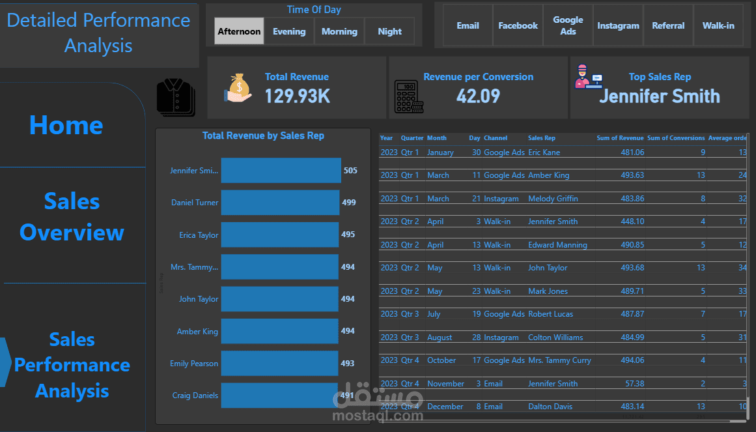
Task: Click the table's horizontal scrollbar
Action: tap(562, 421)
